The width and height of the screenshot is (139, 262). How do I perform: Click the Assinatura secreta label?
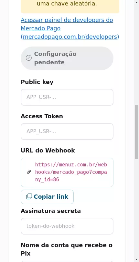click(51, 211)
